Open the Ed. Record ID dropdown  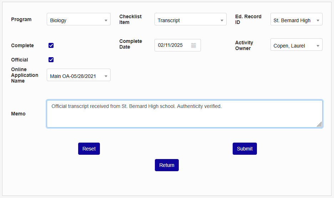pyautogui.click(x=296, y=20)
